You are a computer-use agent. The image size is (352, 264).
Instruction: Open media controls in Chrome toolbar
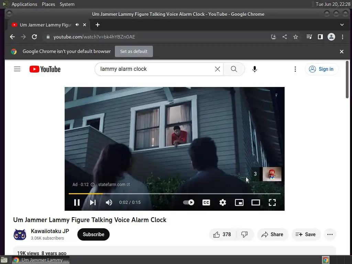click(309, 37)
